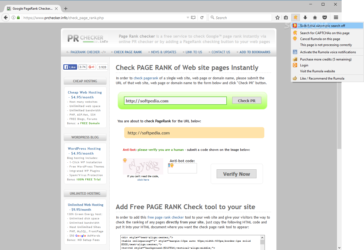This screenshot has height=250, width=364.
Task: Select Visit the Rumola website
Action: click(x=328, y=71)
